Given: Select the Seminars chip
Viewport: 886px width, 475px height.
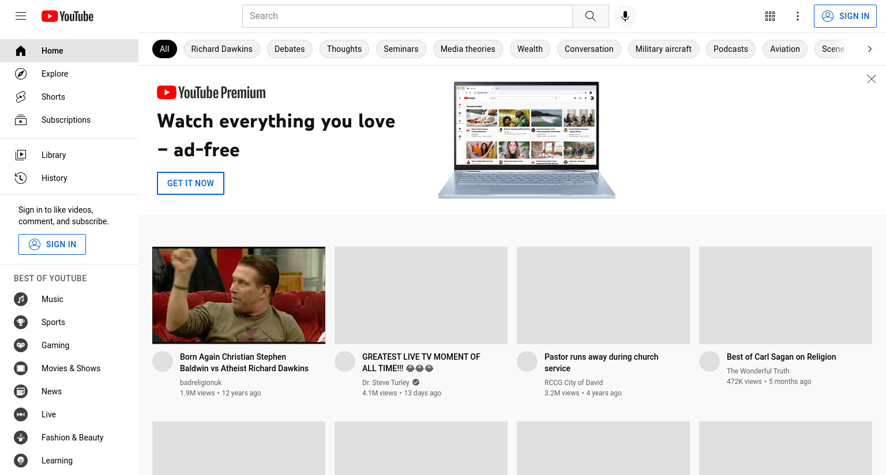Looking at the screenshot, I should click(x=401, y=49).
